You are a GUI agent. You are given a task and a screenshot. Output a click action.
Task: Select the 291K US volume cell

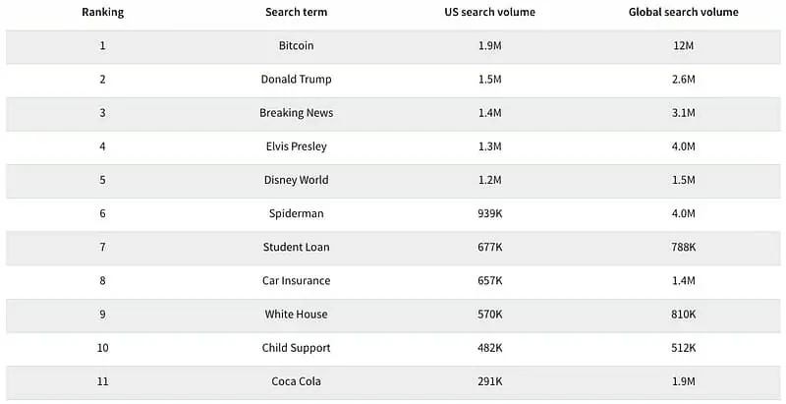(489, 381)
